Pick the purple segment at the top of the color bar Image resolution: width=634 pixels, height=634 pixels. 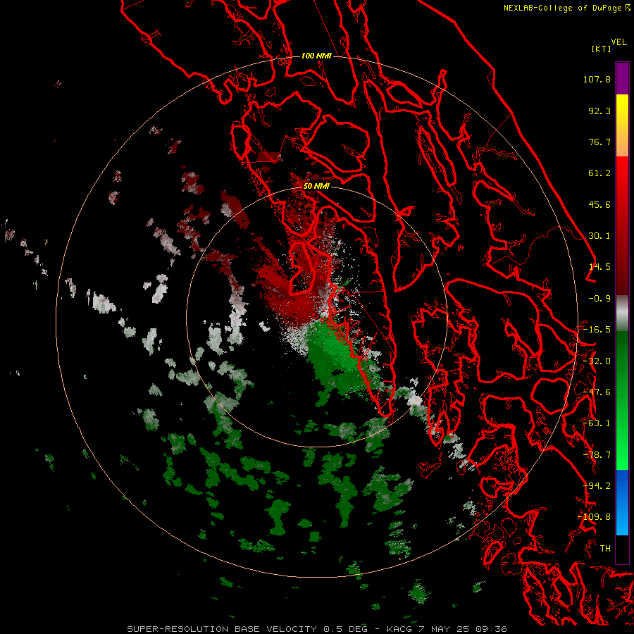(x=622, y=78)
